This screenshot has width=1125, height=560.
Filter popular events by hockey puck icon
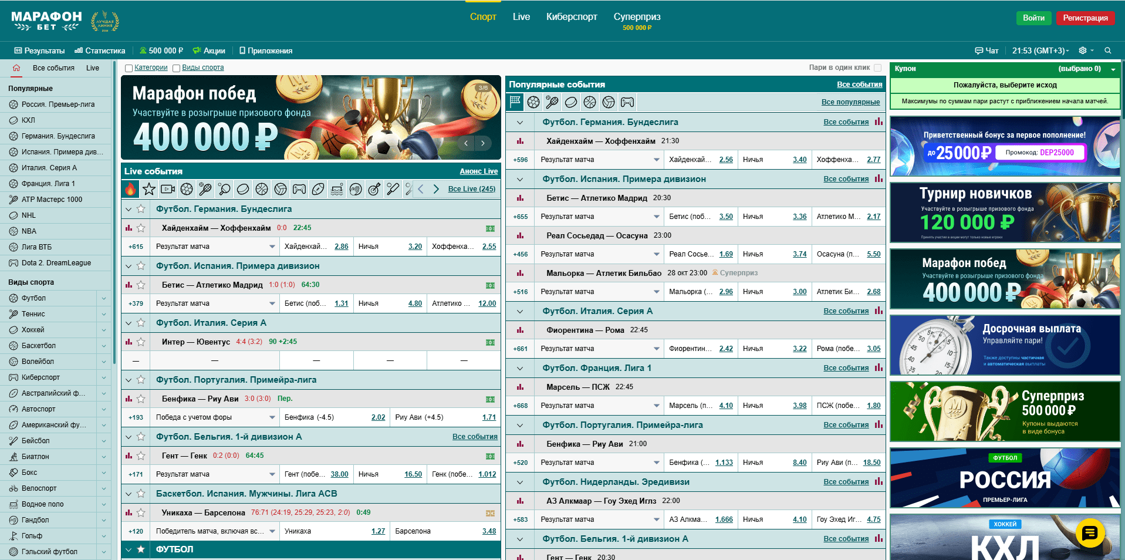[571, 102]
